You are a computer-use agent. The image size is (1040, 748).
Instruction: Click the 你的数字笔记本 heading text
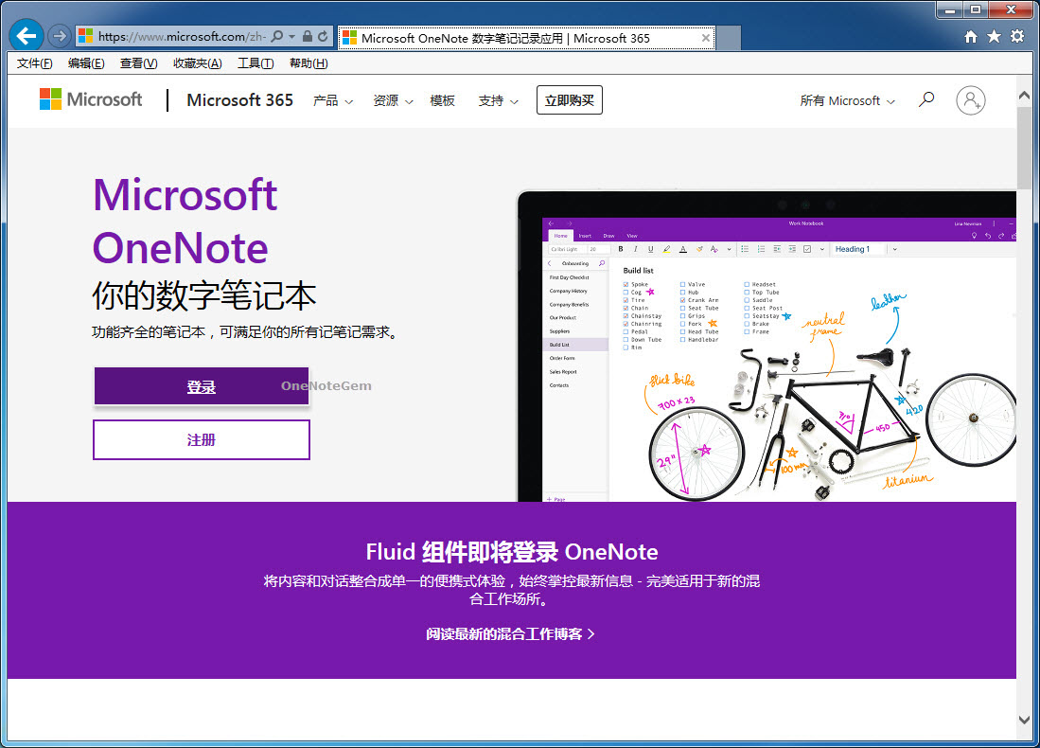pos(203,295)
